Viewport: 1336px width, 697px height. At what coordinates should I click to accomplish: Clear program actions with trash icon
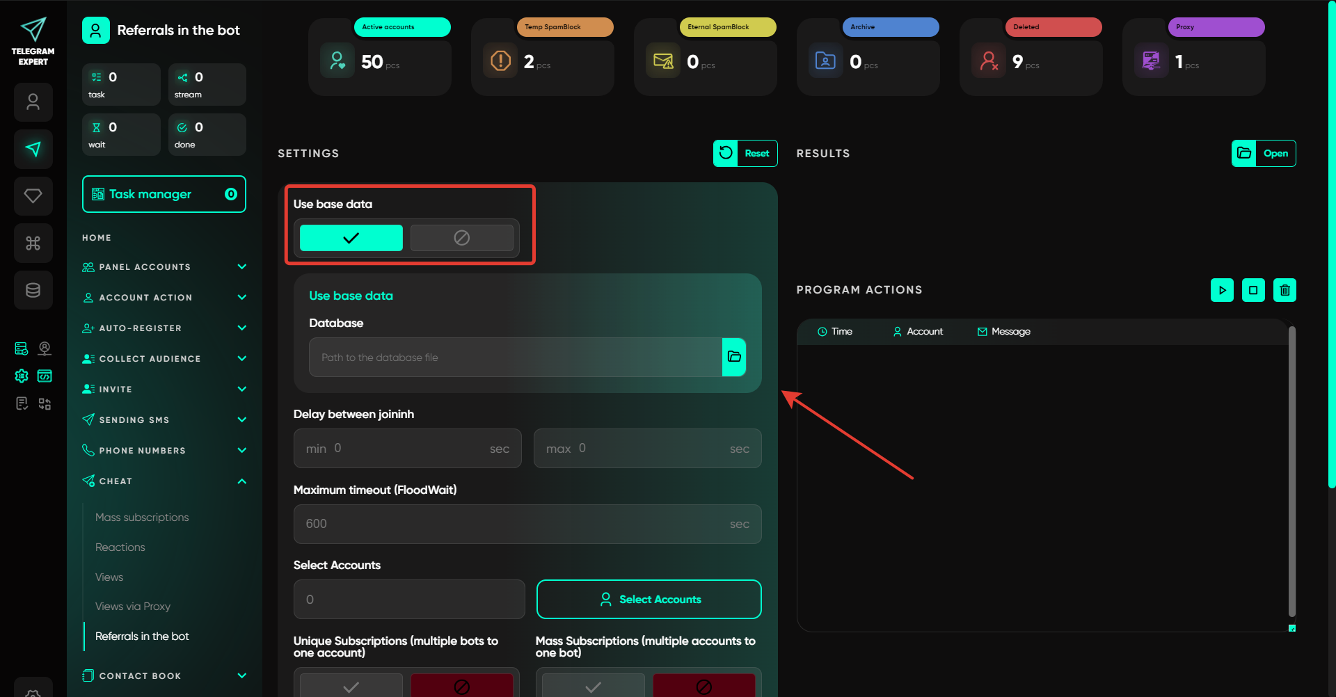pos(1285,290)
